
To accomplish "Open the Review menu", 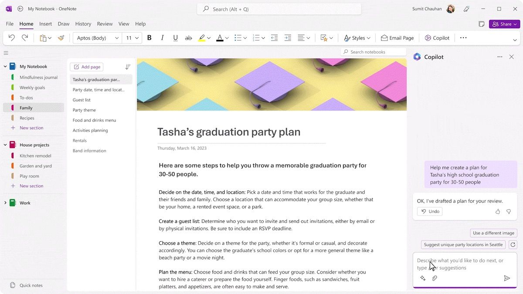I will pos(105,24).
